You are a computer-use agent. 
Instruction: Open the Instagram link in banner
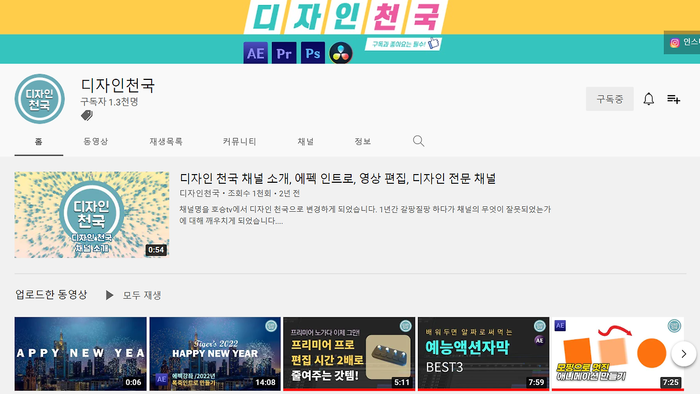682,42
